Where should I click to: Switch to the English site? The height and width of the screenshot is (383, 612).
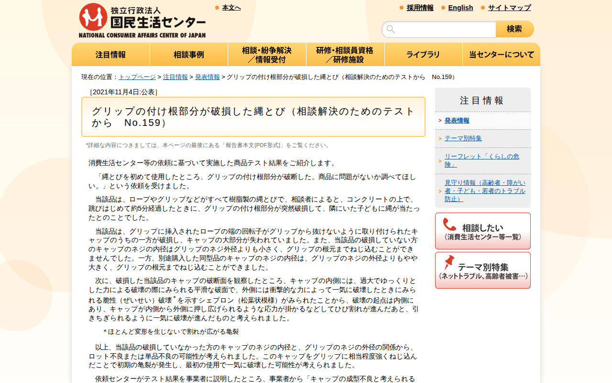pos(460,8)
